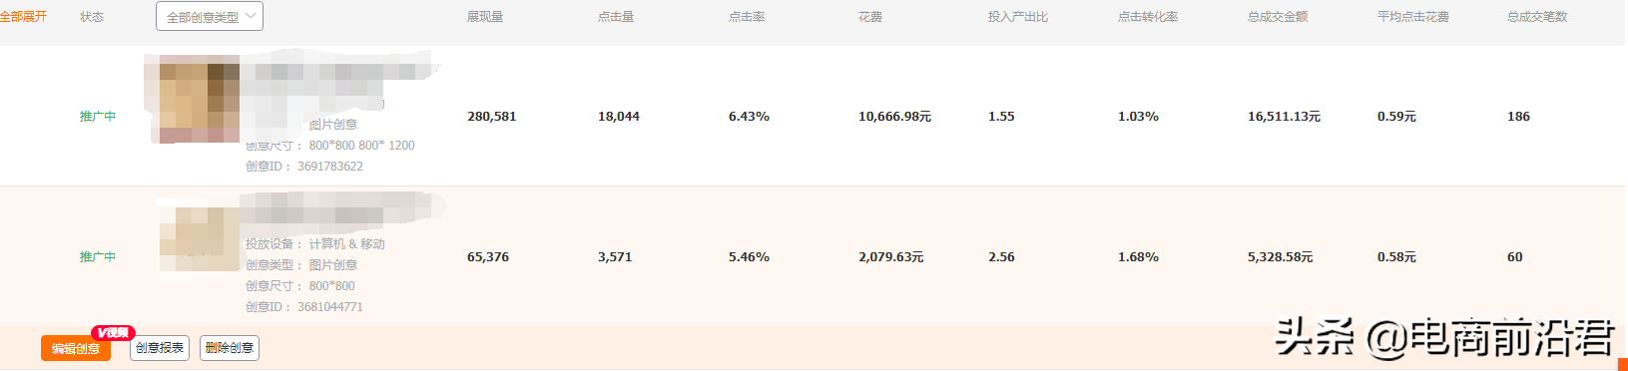
Task: Open the 创意报表 report button
Action: 160,348
